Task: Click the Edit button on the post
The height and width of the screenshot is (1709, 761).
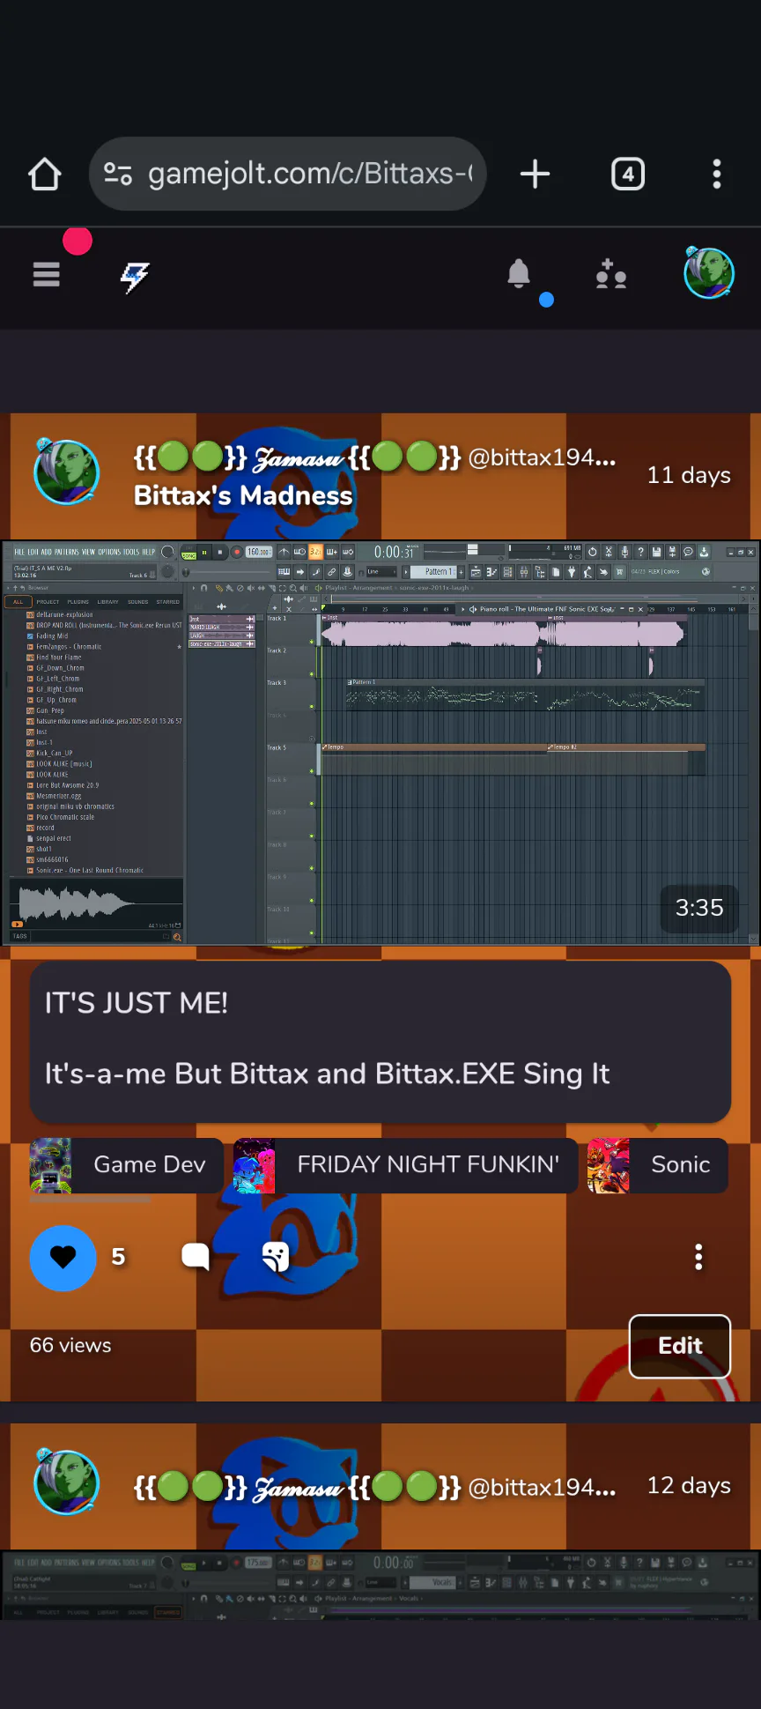Action: [680, 1346]
